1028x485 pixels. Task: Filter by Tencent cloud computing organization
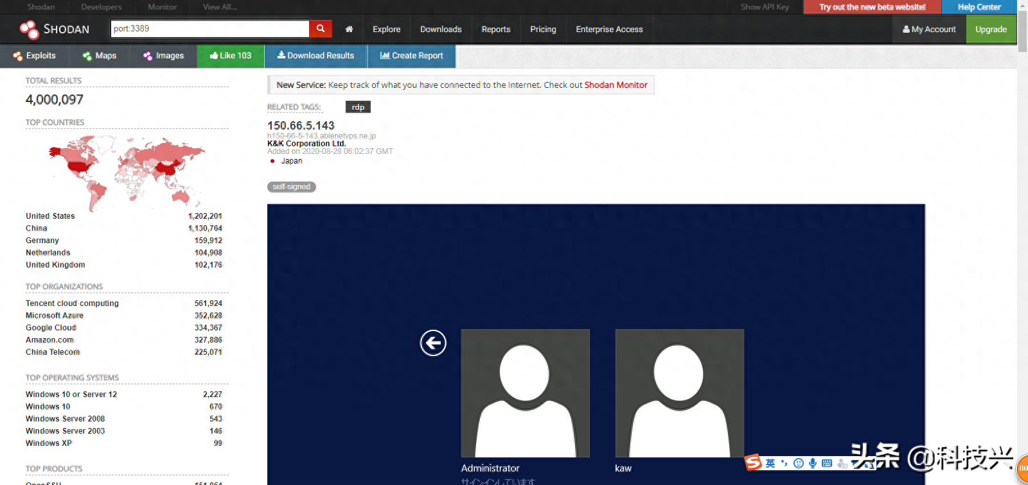[x=72, y=303]
